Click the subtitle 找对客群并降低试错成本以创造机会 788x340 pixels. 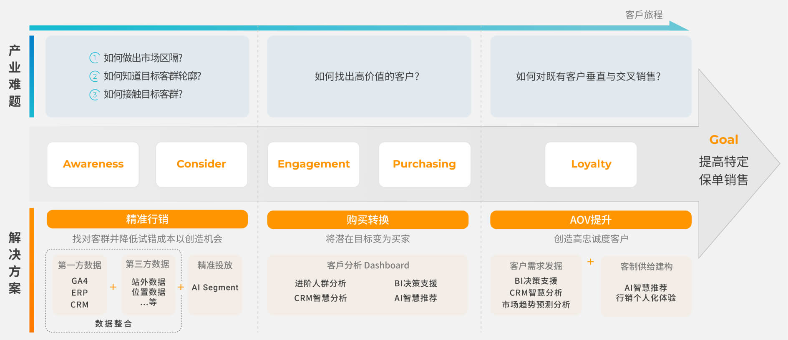(x=147, y=239)
